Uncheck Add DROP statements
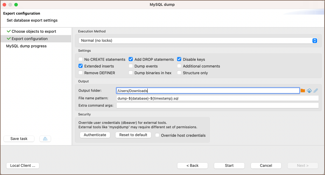325x175 pixels. (x=131, y=59)
